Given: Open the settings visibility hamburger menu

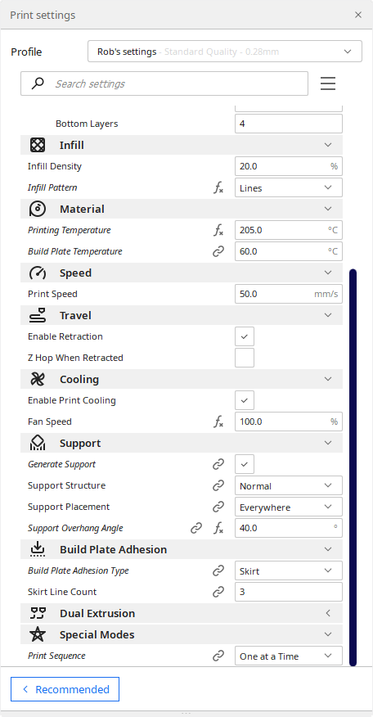Looking at the screenshot, I should [328, 83].
